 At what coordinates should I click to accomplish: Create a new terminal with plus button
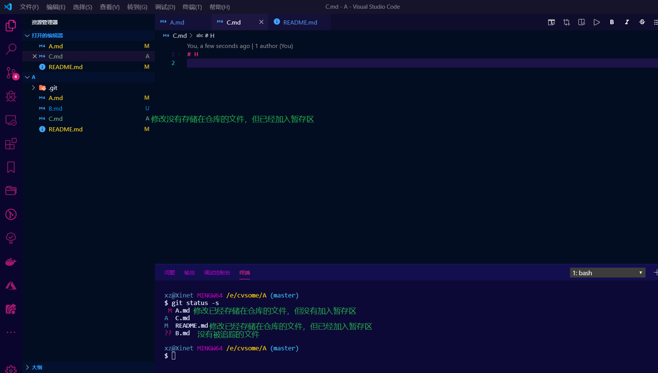coord(656,273)
